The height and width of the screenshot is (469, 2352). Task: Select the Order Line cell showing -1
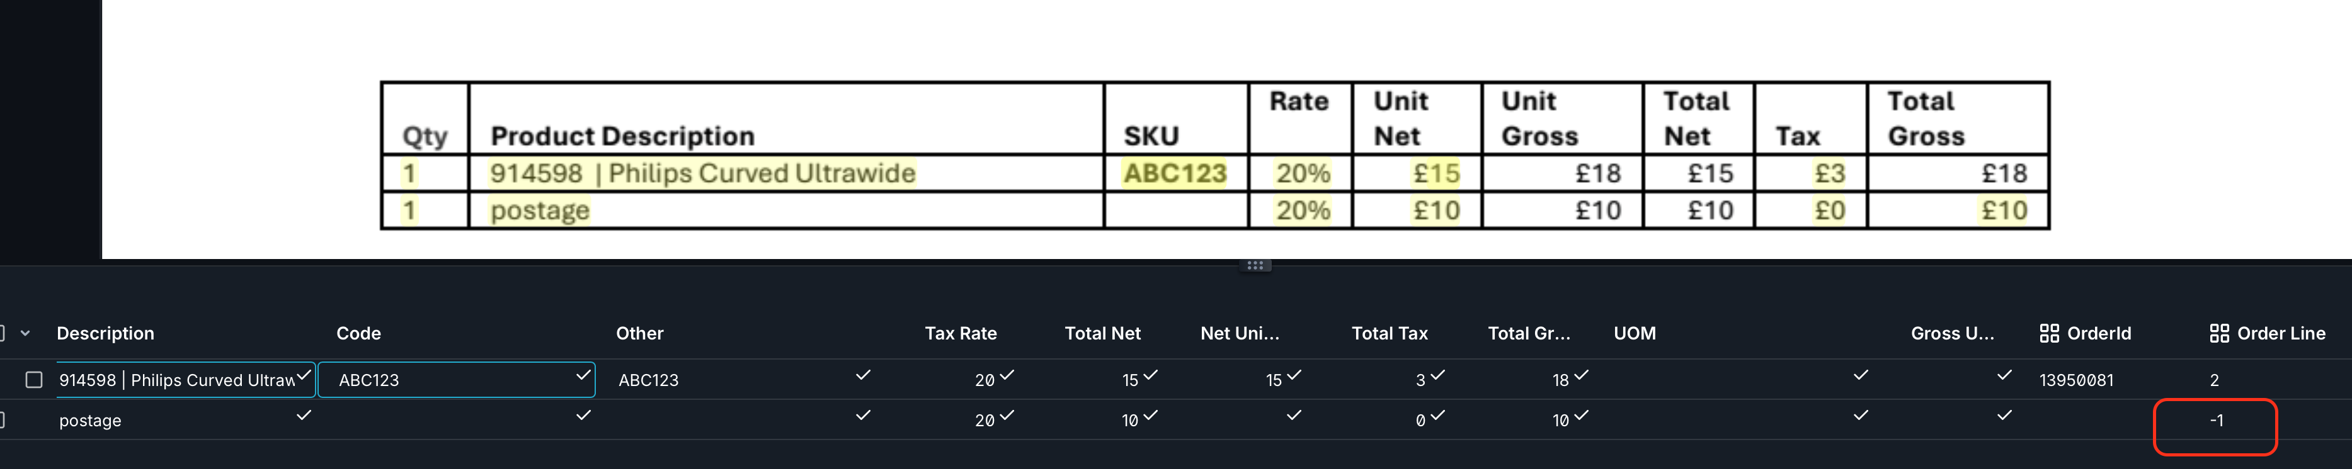click(2216, 421)
